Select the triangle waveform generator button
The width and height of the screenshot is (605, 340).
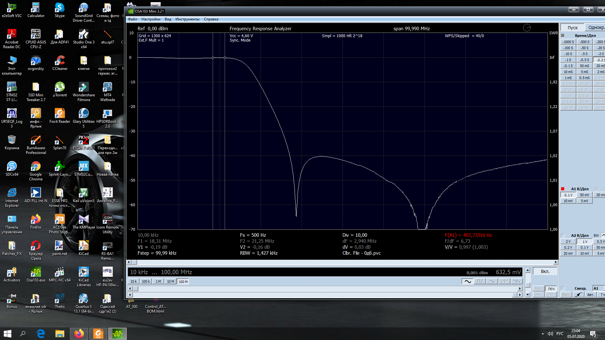coord(492,281)
